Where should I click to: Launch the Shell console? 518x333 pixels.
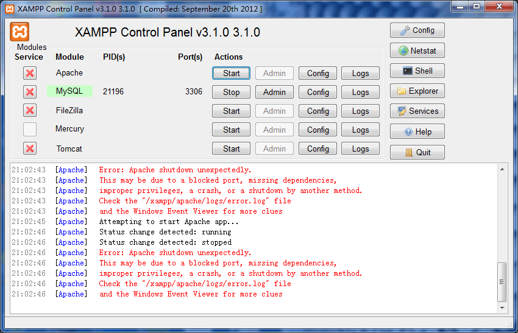pyautogui.click(x=417, y=71)
